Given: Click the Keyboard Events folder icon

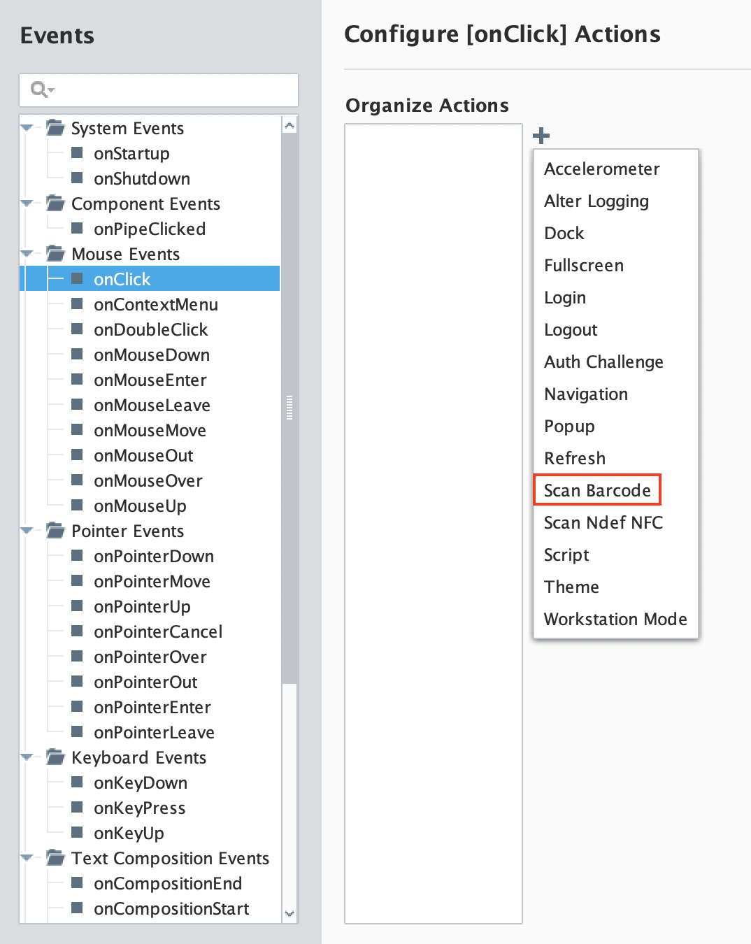Looking at the screenshot, I should (56, 757).
